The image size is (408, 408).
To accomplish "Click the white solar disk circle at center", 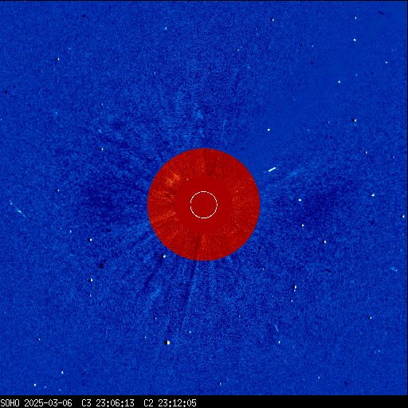I will [x=204, y=205].
